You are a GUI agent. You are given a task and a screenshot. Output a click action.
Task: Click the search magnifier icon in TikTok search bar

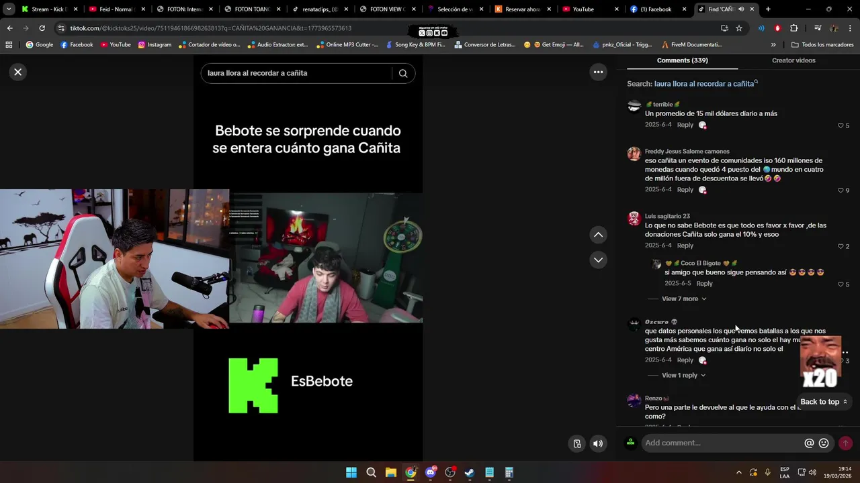tap(403, 73)
